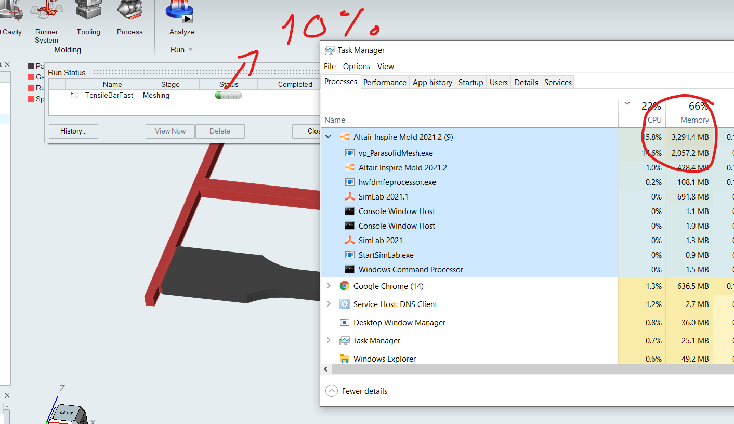Click the SimLab 2021 process icon
The image size is (734, 424).
[x=349, y=241]
